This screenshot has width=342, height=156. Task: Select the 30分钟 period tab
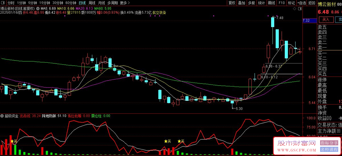pos(58,3)
